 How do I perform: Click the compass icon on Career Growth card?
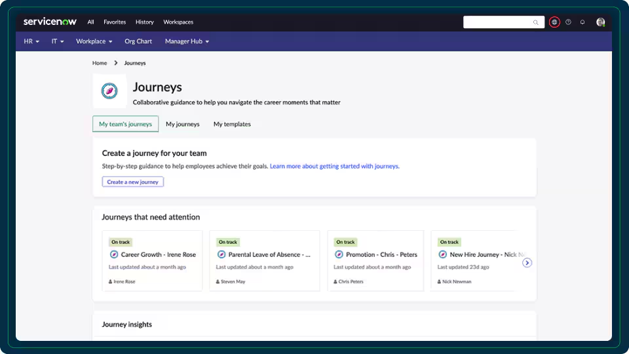[x=114, y=254]
